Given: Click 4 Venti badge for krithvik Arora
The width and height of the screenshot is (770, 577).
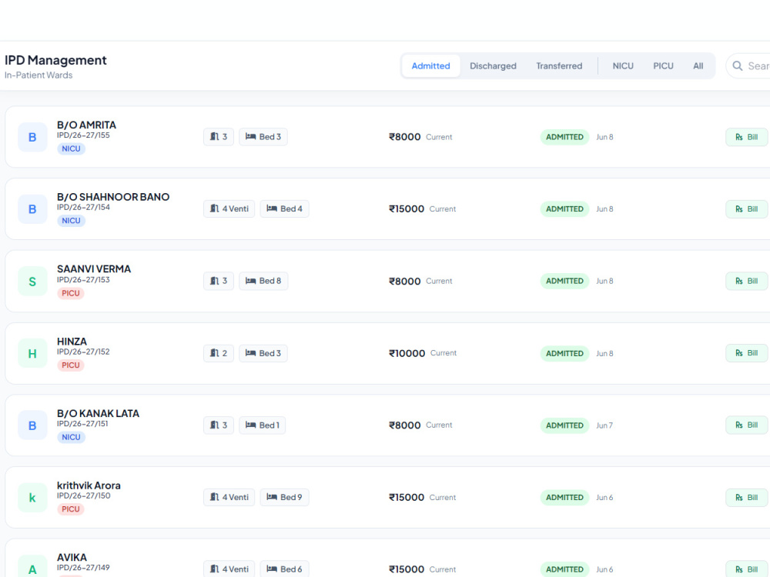Looking at the screenshot, I should tap(229, 498).
